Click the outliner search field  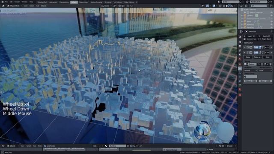pos(259,6)
